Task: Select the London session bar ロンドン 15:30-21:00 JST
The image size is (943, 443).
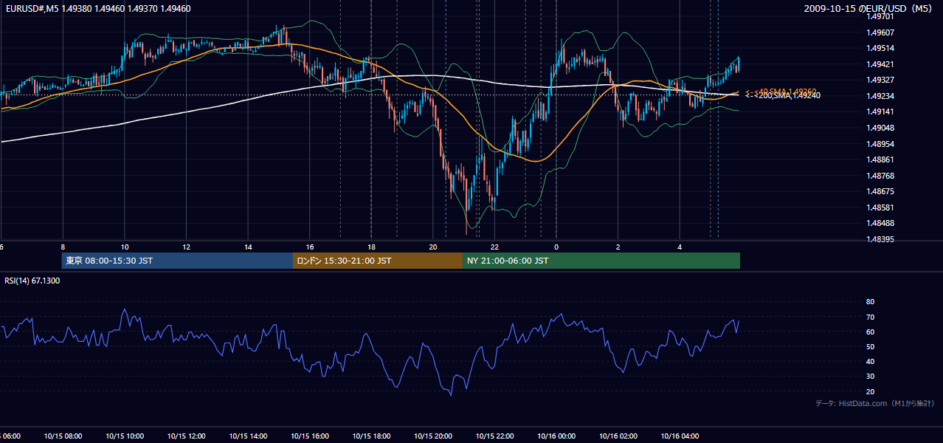Action: [x=378, y=261]
